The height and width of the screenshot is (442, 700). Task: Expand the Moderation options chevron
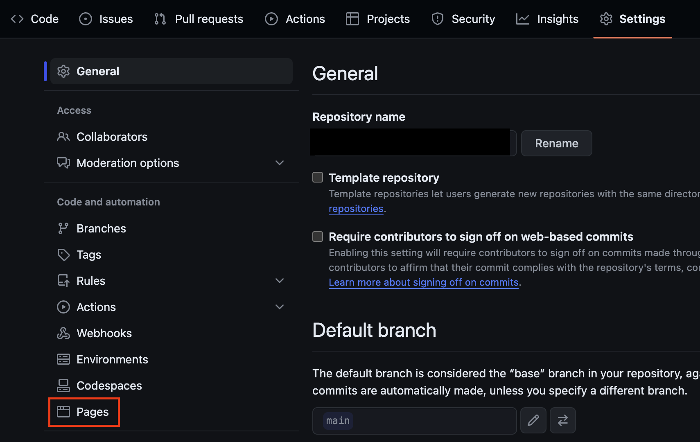[x=280, y=163]
